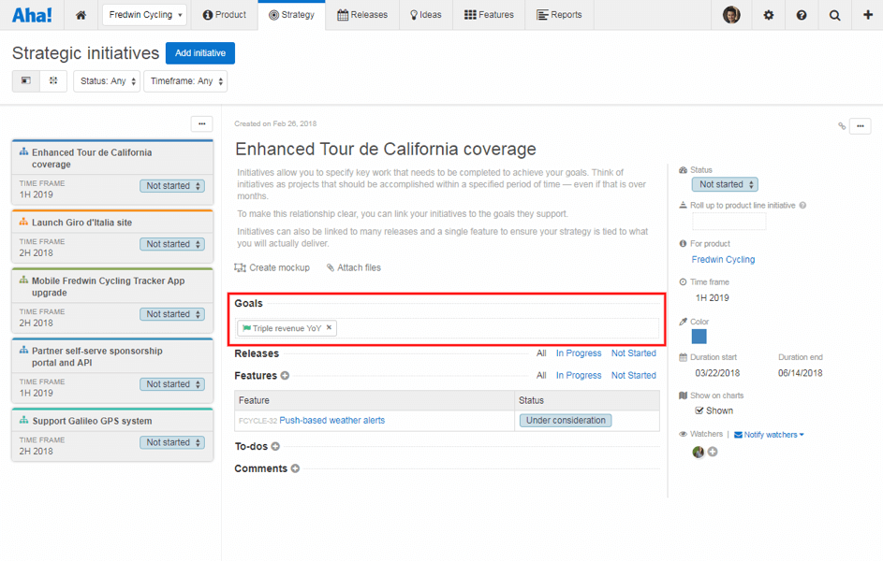The image size is (883, 561).
Task: Click the search magnifier icon
Action: click(x=834, y=15)
